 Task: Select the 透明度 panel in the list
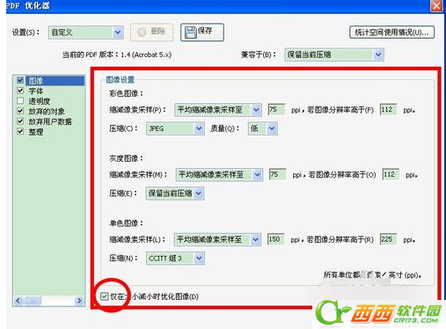coord(40,101)
